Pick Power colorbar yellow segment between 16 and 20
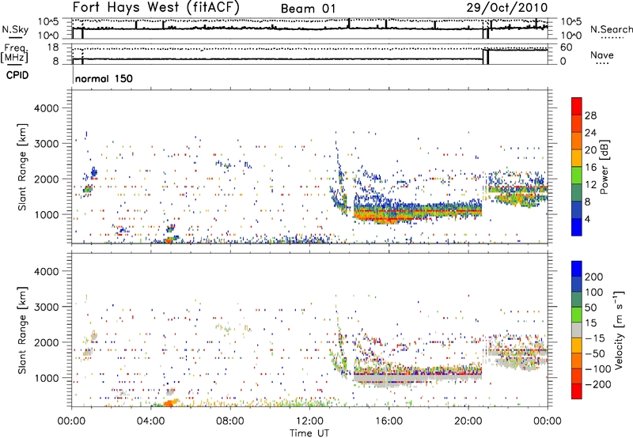 tap(577, 158)
